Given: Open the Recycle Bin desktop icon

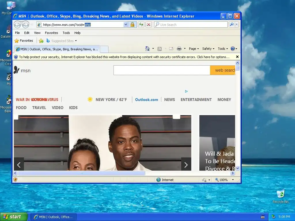Looking at the screenshot, I should pyautogui.click(x=281, y=197).
